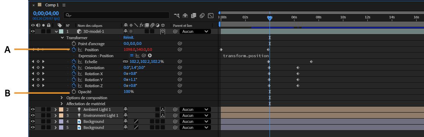Click the Opacité stopwatch icon
Image resolution: width=424 pixels, height=137 pixels.
pyautogui.click(x=74, y=92)
